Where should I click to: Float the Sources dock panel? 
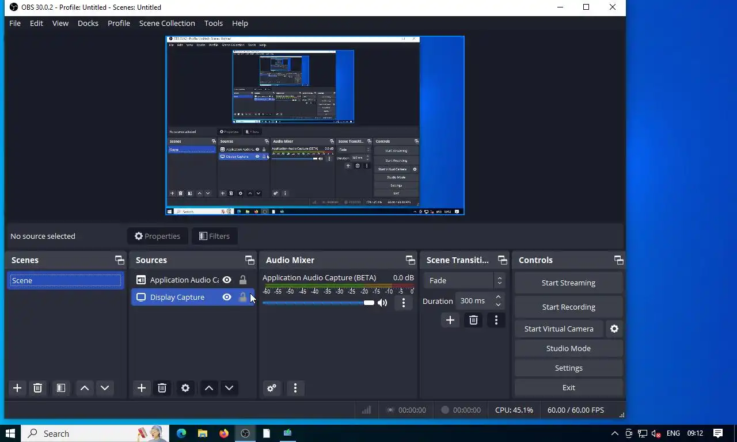pyautogui.click(x=249, y=260)
